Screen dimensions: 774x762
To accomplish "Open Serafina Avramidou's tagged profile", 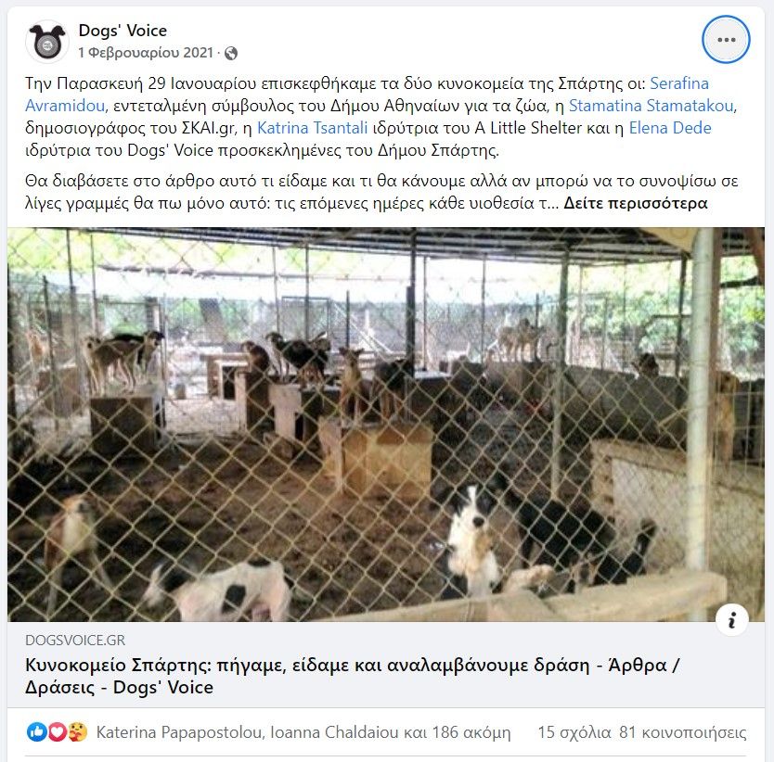I will tap(368, 95).
